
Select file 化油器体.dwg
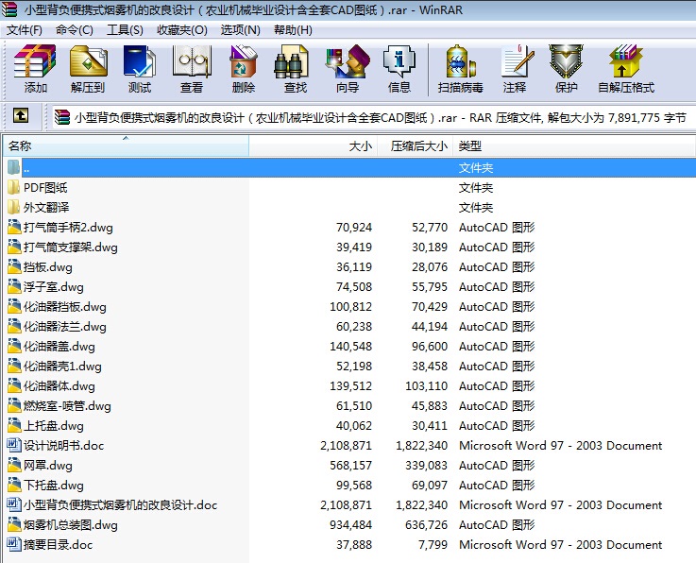coord(59,385)
